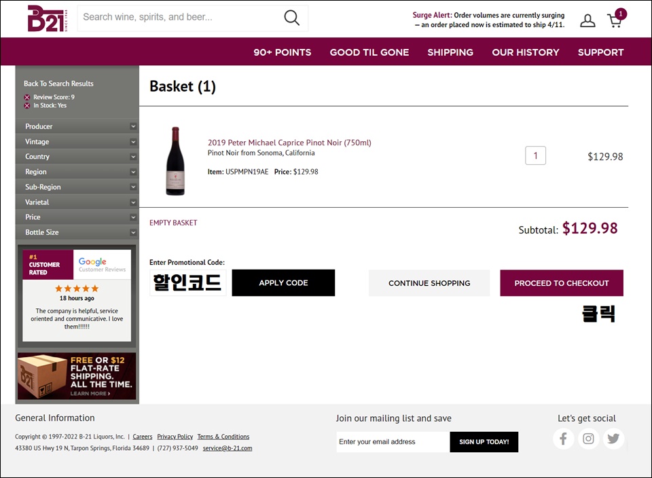Image resolution: width=652 pixels, height=478 pixels.
Task: Open the Google Customer Reviews widget
Action: coord(77,295)
